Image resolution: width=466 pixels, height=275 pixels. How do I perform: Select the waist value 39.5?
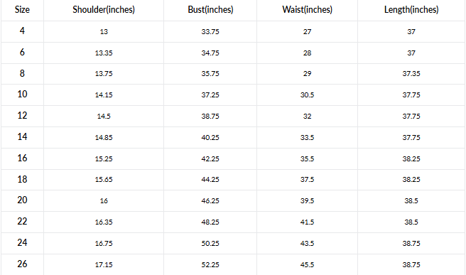coord(308,201)
